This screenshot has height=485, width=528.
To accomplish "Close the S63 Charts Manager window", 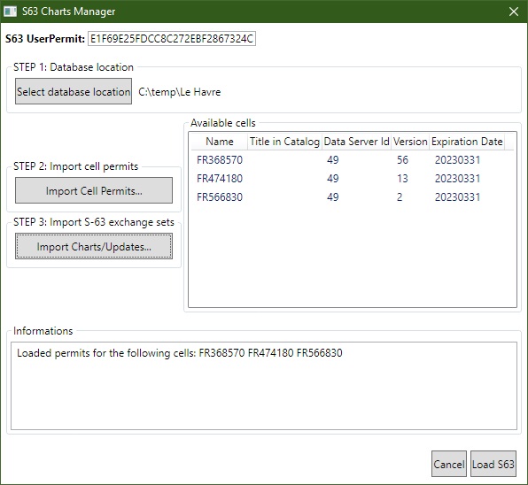I will point(514,12).
